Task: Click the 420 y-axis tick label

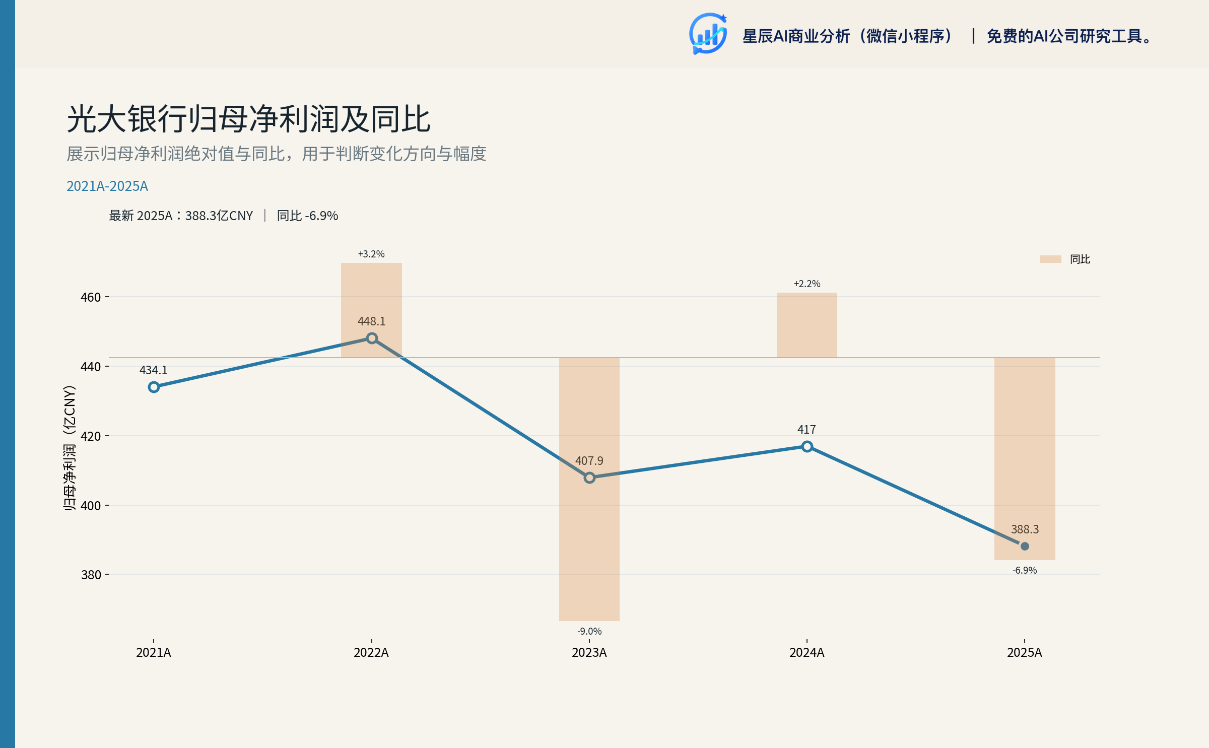Action: coord(91,436)
